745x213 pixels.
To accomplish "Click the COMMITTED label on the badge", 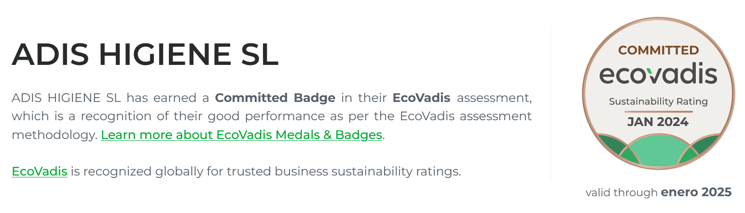I will pos(658,50).
